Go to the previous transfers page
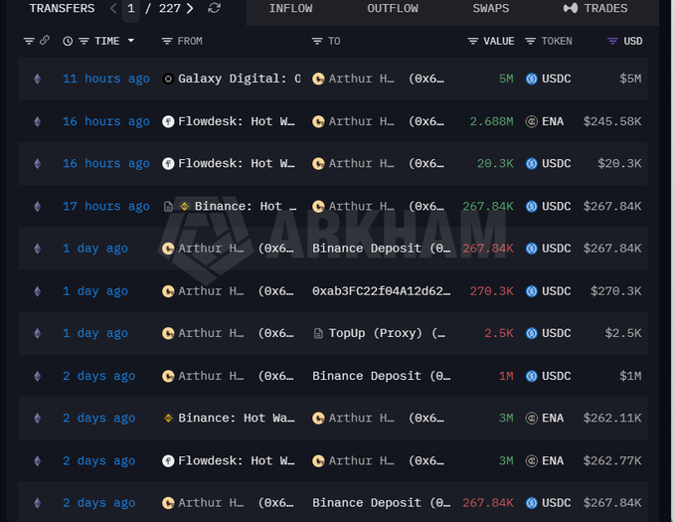675x522 pixels. [113, 8]
